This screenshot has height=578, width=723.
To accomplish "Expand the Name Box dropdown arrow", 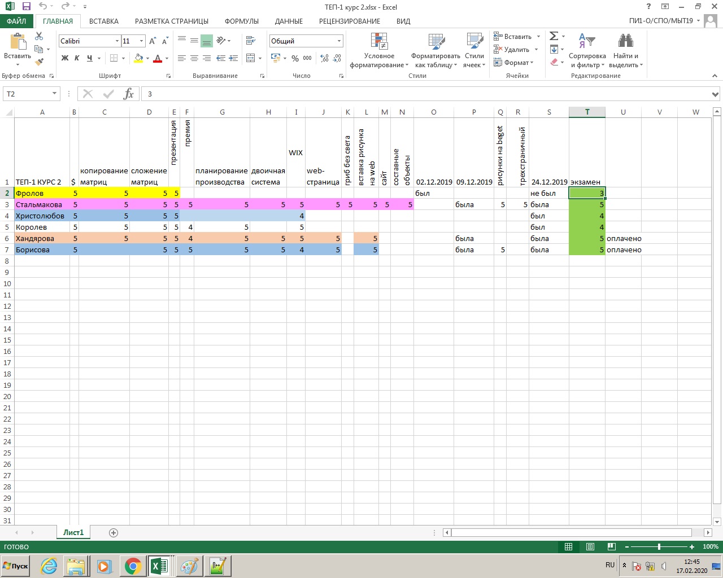I will pyautogui.click(x=55, y=94).
